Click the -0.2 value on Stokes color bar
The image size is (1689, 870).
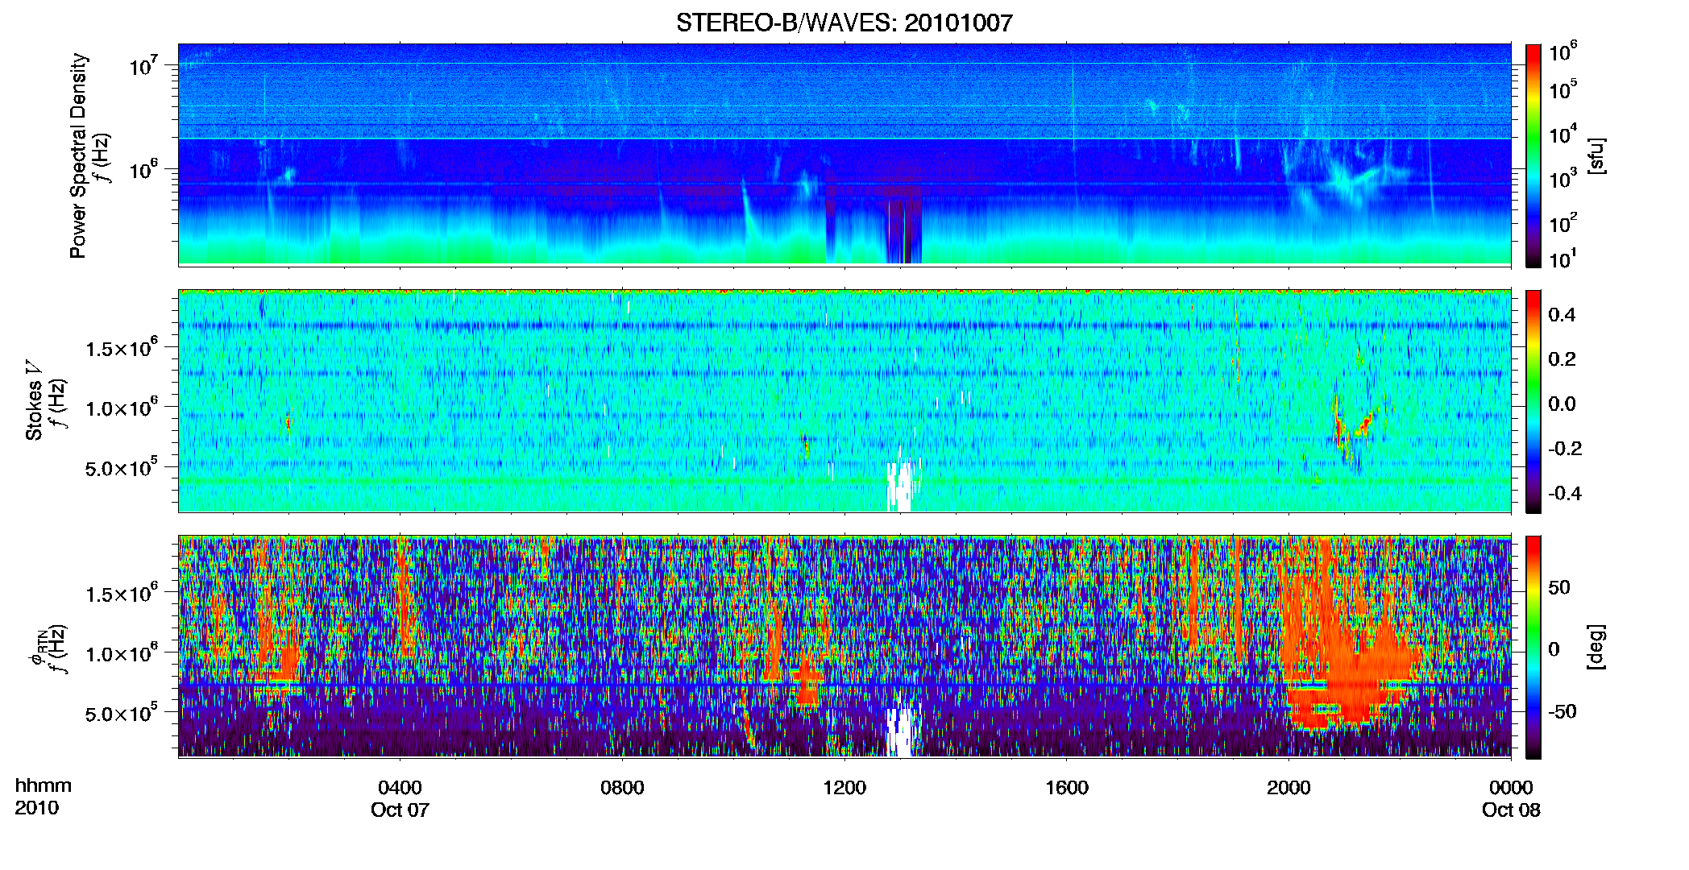(1565, 449)
